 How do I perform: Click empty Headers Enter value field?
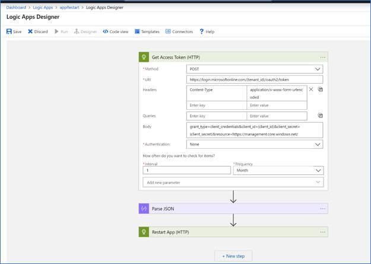(x=277, y=105)
